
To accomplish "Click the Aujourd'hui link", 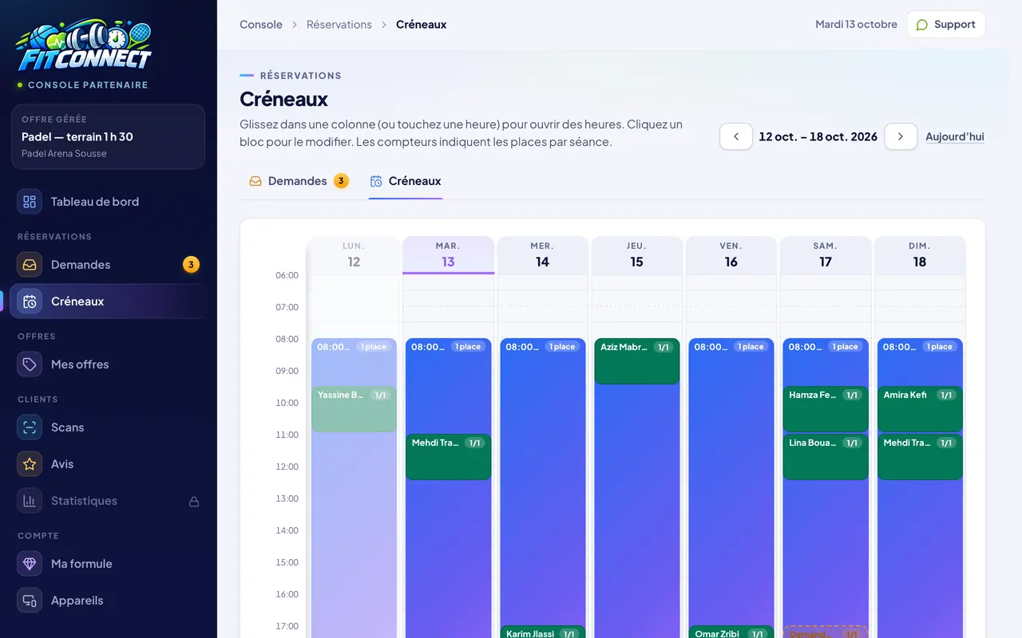I will pos(955,136).
